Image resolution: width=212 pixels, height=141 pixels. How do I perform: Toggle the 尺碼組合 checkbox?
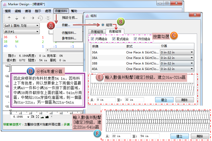[x=93, y=39]
